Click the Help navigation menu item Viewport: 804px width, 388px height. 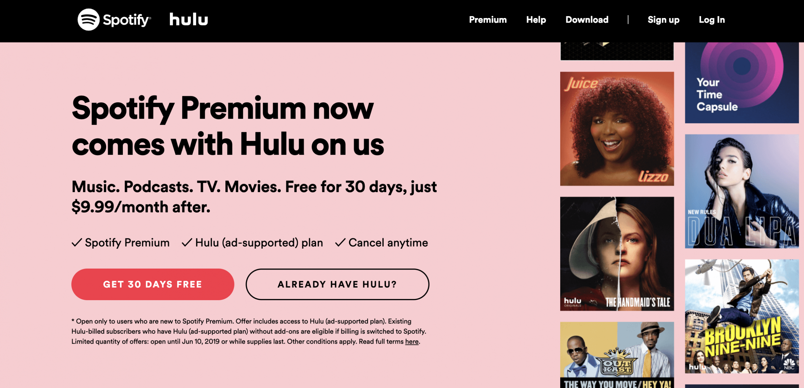(535, 20)
